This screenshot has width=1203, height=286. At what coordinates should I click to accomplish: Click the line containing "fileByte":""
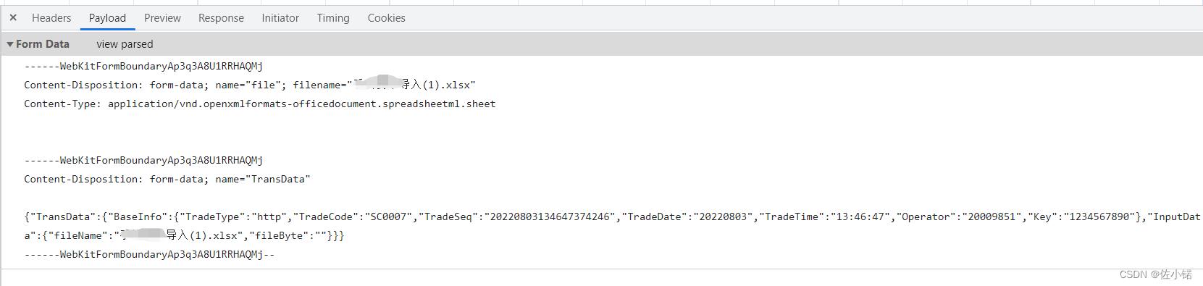184,235
